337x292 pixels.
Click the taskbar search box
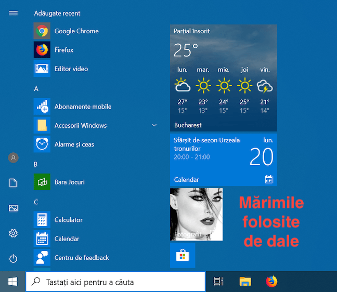point(115,282)
